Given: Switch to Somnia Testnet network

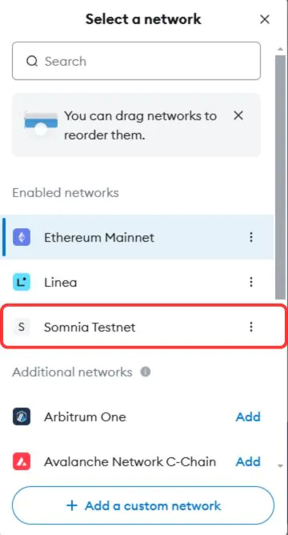Looking at the screenshot, I should [143, 327].
